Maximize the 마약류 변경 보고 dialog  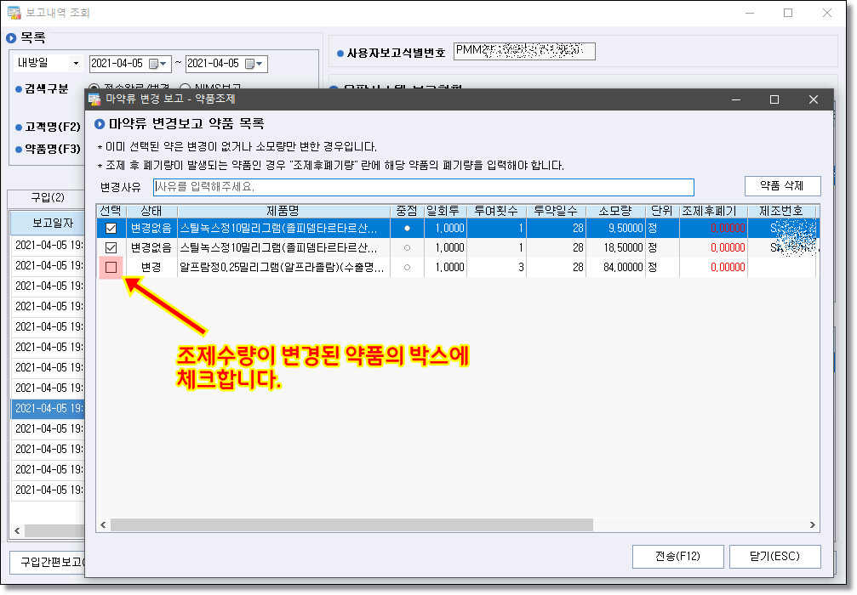tap(774, 99)
